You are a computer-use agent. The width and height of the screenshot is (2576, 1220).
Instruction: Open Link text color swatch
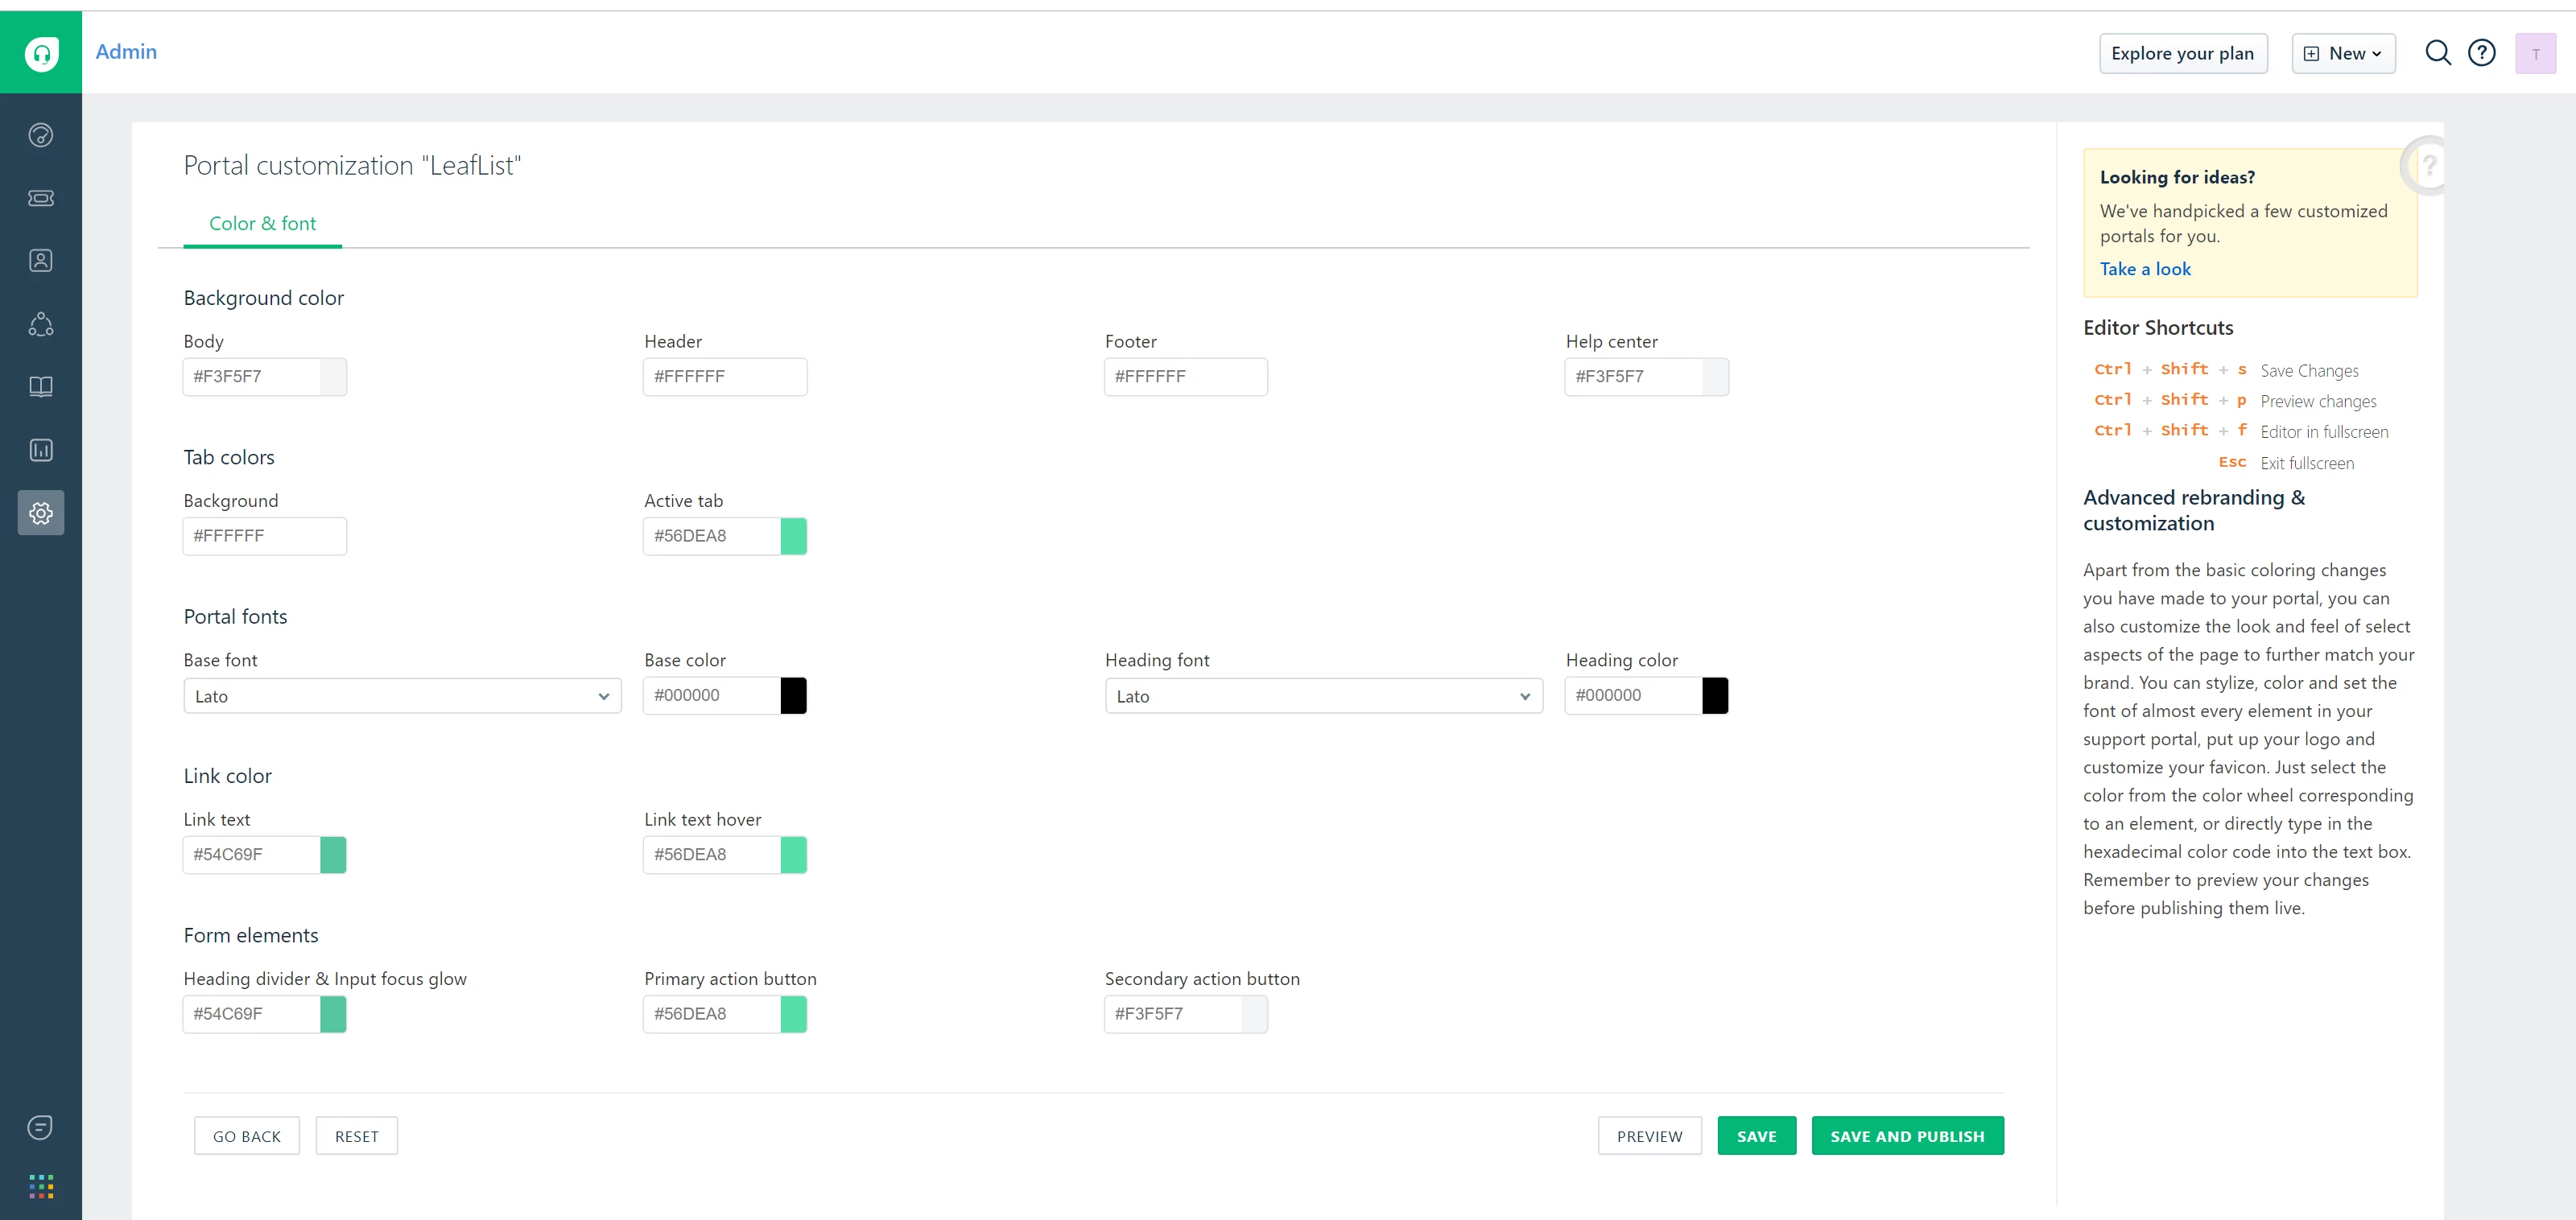(x=333, y=855)
